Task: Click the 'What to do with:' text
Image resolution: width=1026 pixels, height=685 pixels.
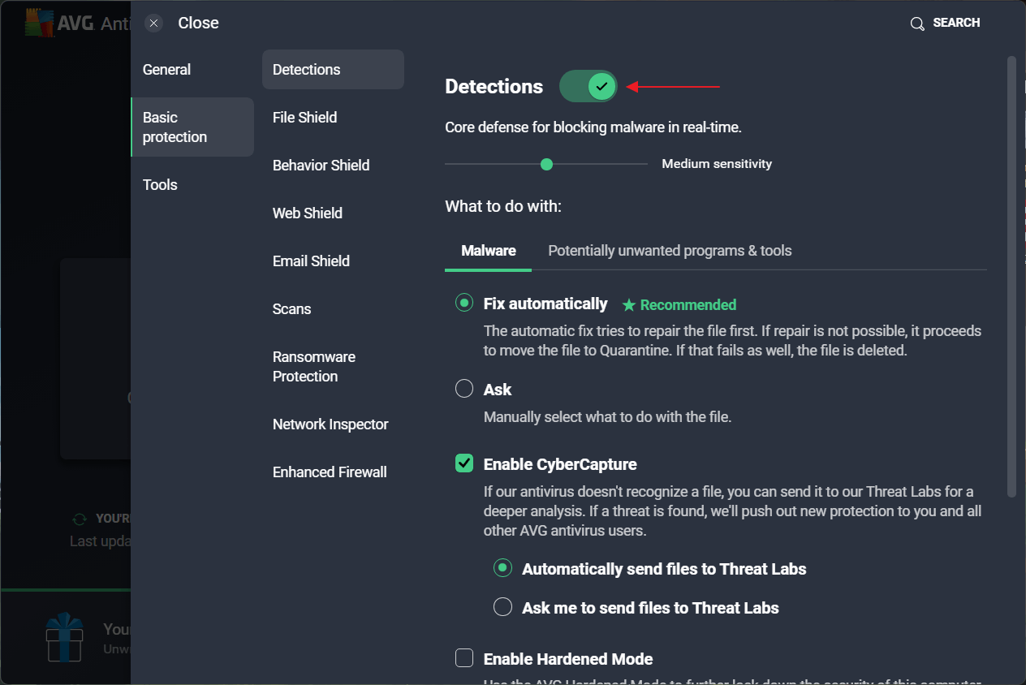Action: coord(503,206)
